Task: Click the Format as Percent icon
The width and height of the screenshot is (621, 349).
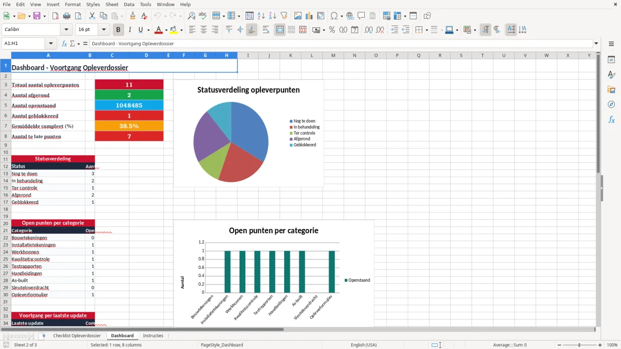Action: point(332,30)
